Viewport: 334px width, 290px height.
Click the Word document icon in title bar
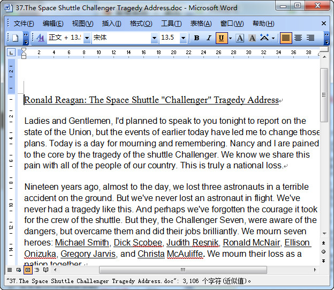point(8,8)
